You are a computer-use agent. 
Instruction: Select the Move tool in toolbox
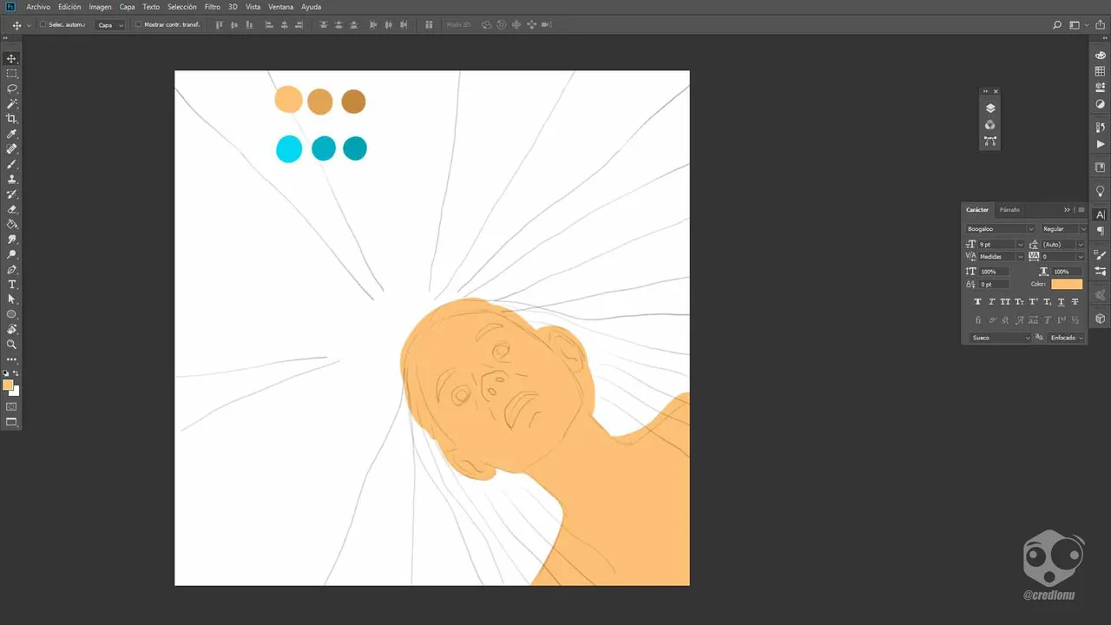pyautogui.click(x=12, y=59)
